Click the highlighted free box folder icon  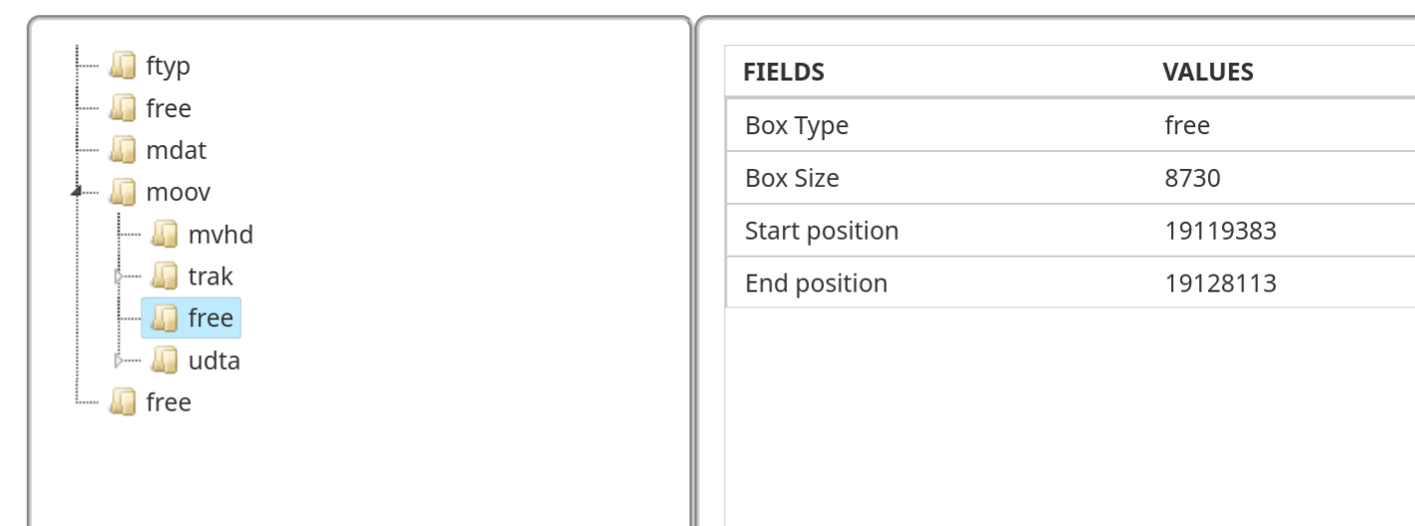click(164, 318)
